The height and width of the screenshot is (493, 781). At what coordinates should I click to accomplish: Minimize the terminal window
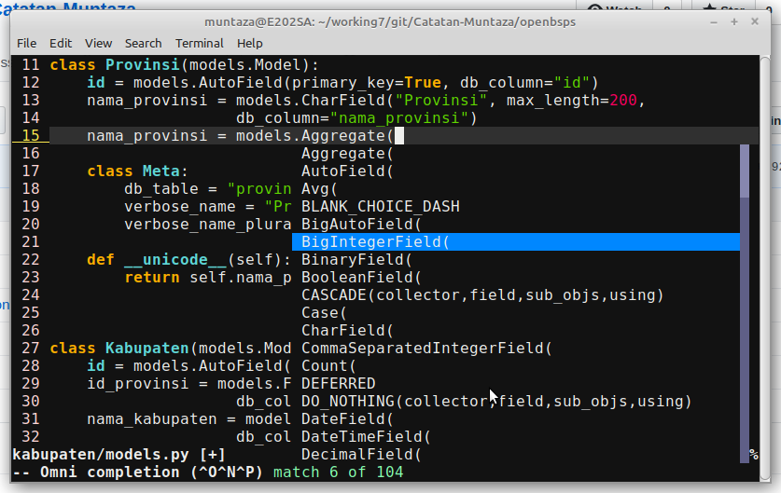click(714, 21)
